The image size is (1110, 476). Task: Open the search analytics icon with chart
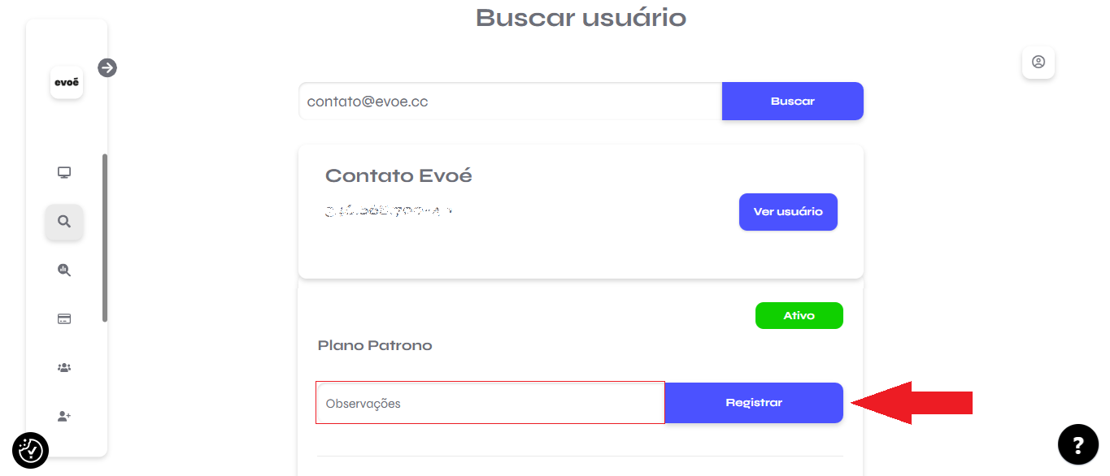click(64, 270)
